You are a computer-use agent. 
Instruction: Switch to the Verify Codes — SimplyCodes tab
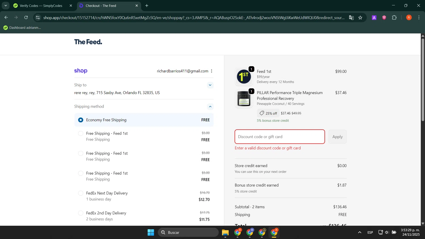coord(41,6)
